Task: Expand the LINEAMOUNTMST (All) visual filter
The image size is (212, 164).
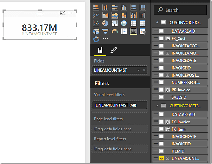Action: [x=119, y=105]
